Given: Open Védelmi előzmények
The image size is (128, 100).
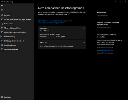Looking at the screenshot, I should pos(17,49).
